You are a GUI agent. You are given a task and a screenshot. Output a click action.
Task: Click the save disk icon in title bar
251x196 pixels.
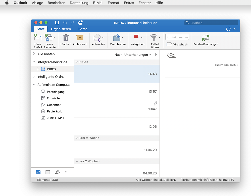(x=57, y=23)
